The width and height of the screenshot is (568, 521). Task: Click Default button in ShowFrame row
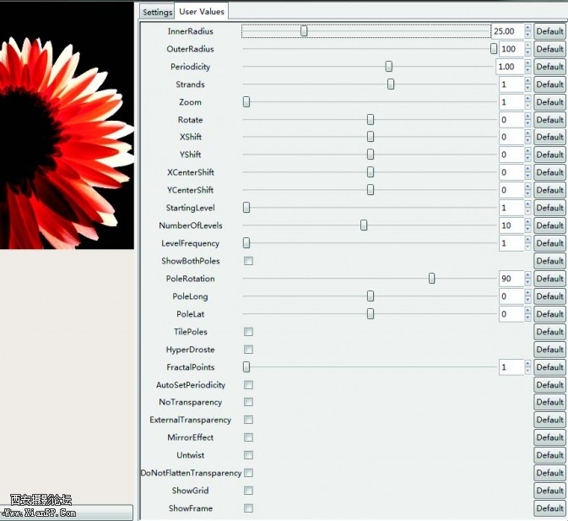[549, 508]
